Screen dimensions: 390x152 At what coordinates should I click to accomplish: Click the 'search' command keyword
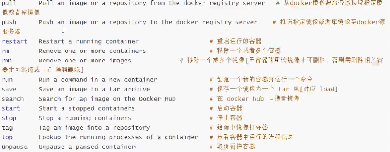(13, 99)
